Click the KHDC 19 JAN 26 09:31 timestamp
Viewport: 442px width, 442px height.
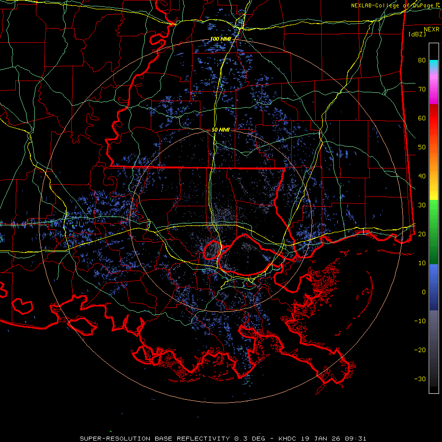click(x=322, y=439)
